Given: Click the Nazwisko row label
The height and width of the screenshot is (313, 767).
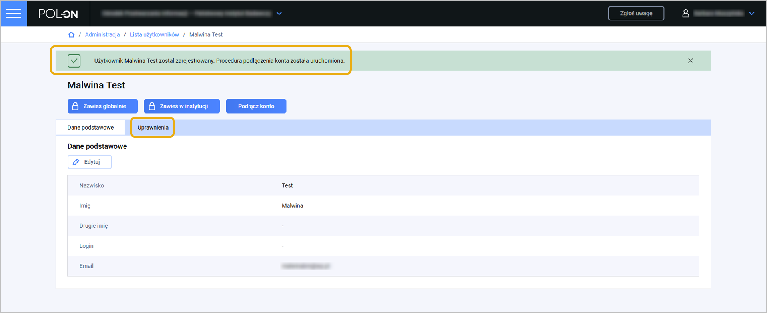Looking at the screenshot, I should 92,185.
